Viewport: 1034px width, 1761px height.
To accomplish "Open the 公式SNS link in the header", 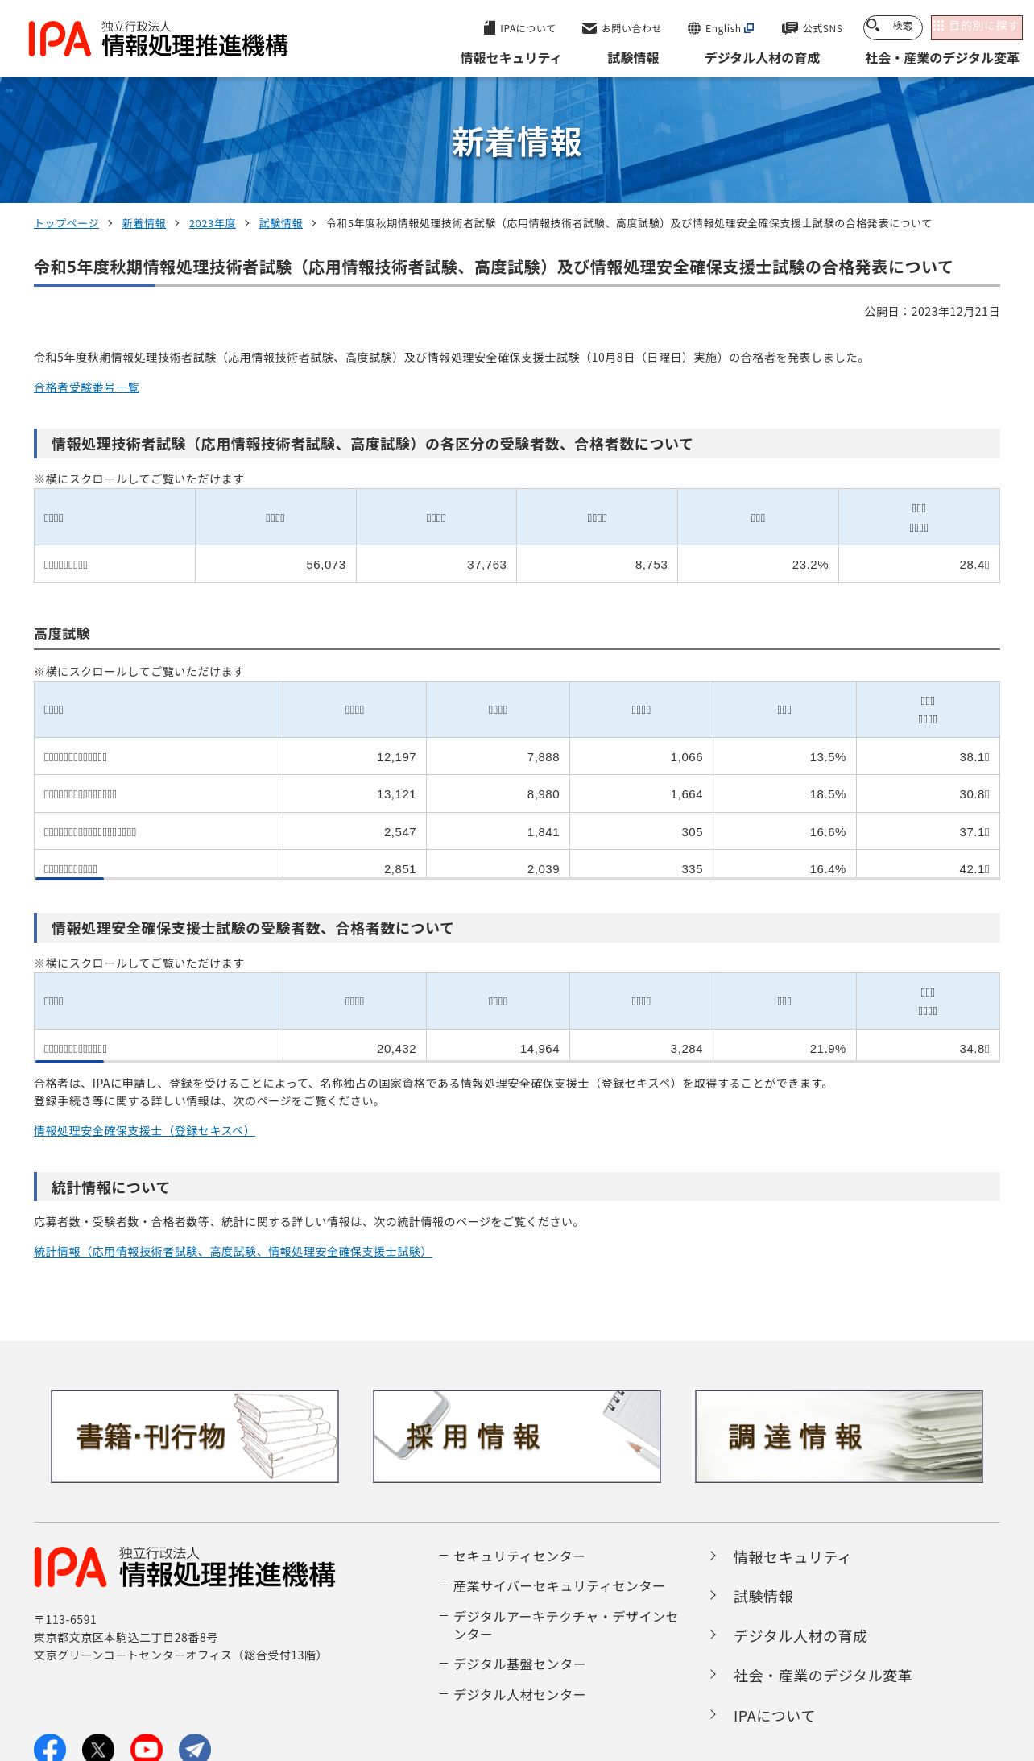I will pyautogui.click(x=812, y=28).
